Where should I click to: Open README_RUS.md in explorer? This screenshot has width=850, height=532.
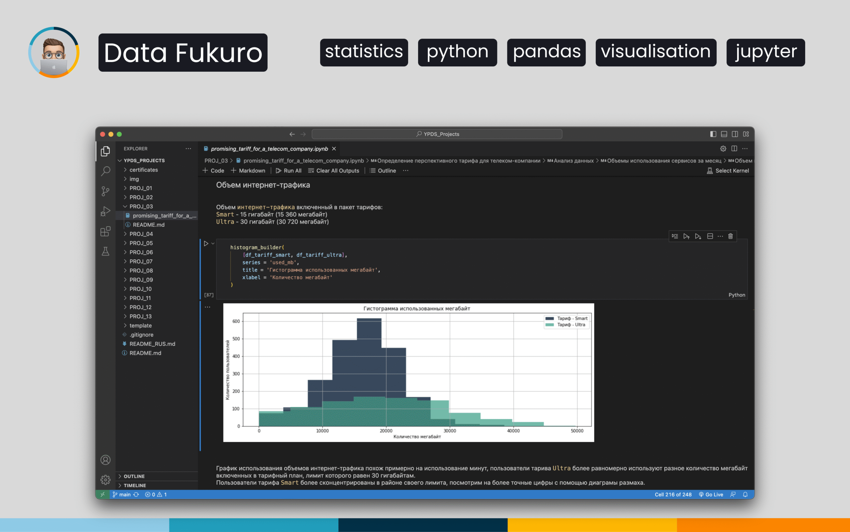(x=152, y=344)
